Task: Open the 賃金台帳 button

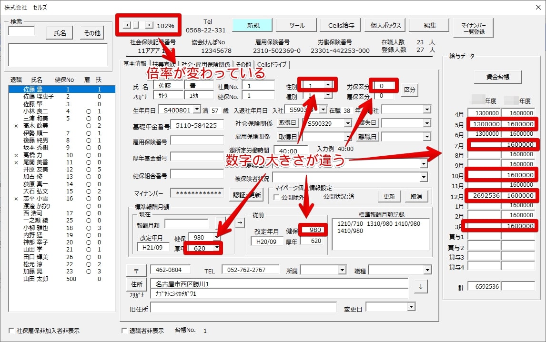Action: click(497, 77)
